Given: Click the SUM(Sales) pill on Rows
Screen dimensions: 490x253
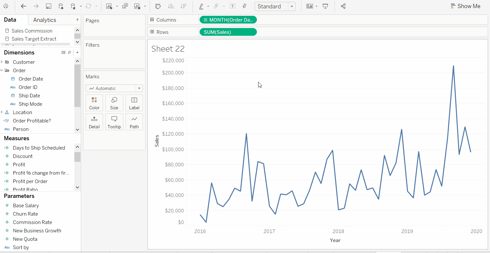Looking at the screenshot, I should pyautogui.click(x=228, y=32).
